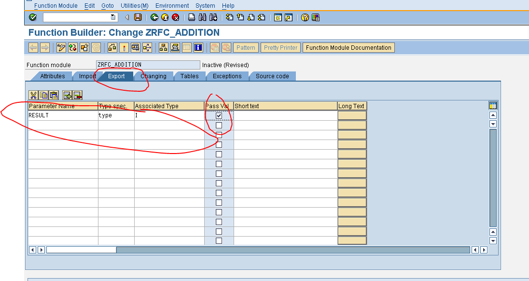
Task: Click the Insert Row icon
Action: pyautogui.click(x=68, y=95)
